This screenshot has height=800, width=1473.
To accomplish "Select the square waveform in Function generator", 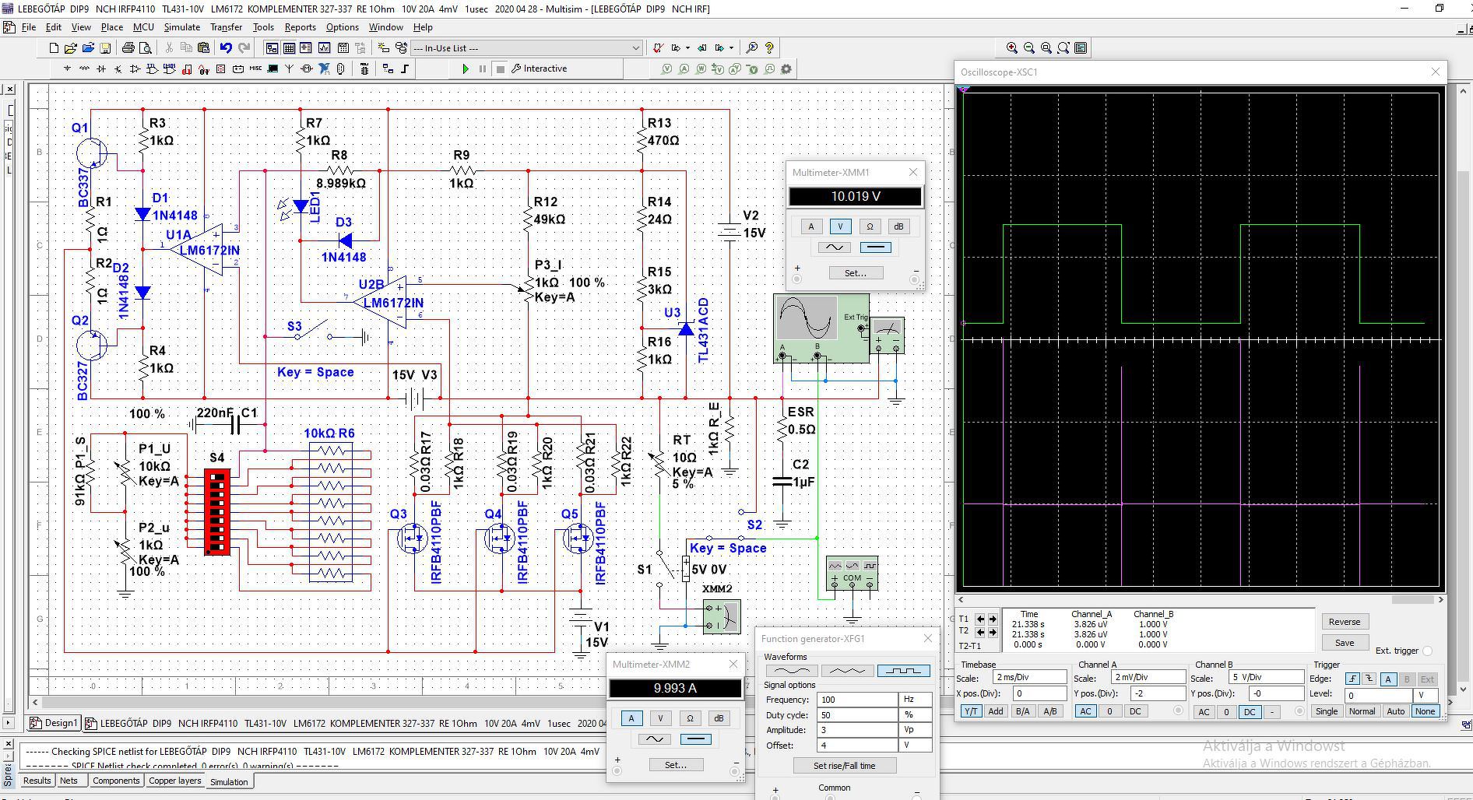I will [x=902, y=671].
